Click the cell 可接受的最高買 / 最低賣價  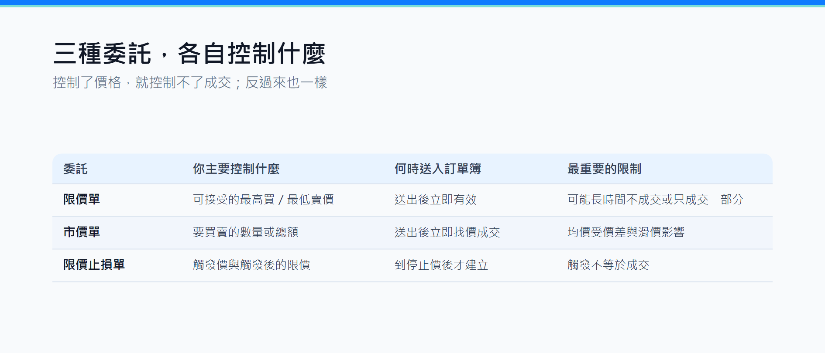pyautogui.click(x=263, y=200)
